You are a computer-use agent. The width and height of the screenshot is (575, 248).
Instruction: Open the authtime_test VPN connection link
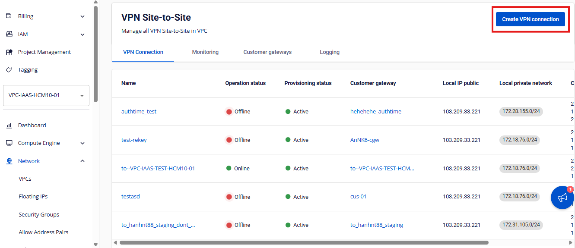click(x=139, y=112)
